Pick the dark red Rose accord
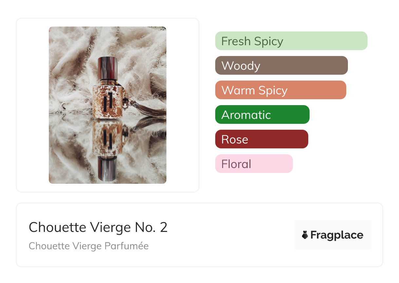This screenshot has width=399, height=283. pos(261,139)
